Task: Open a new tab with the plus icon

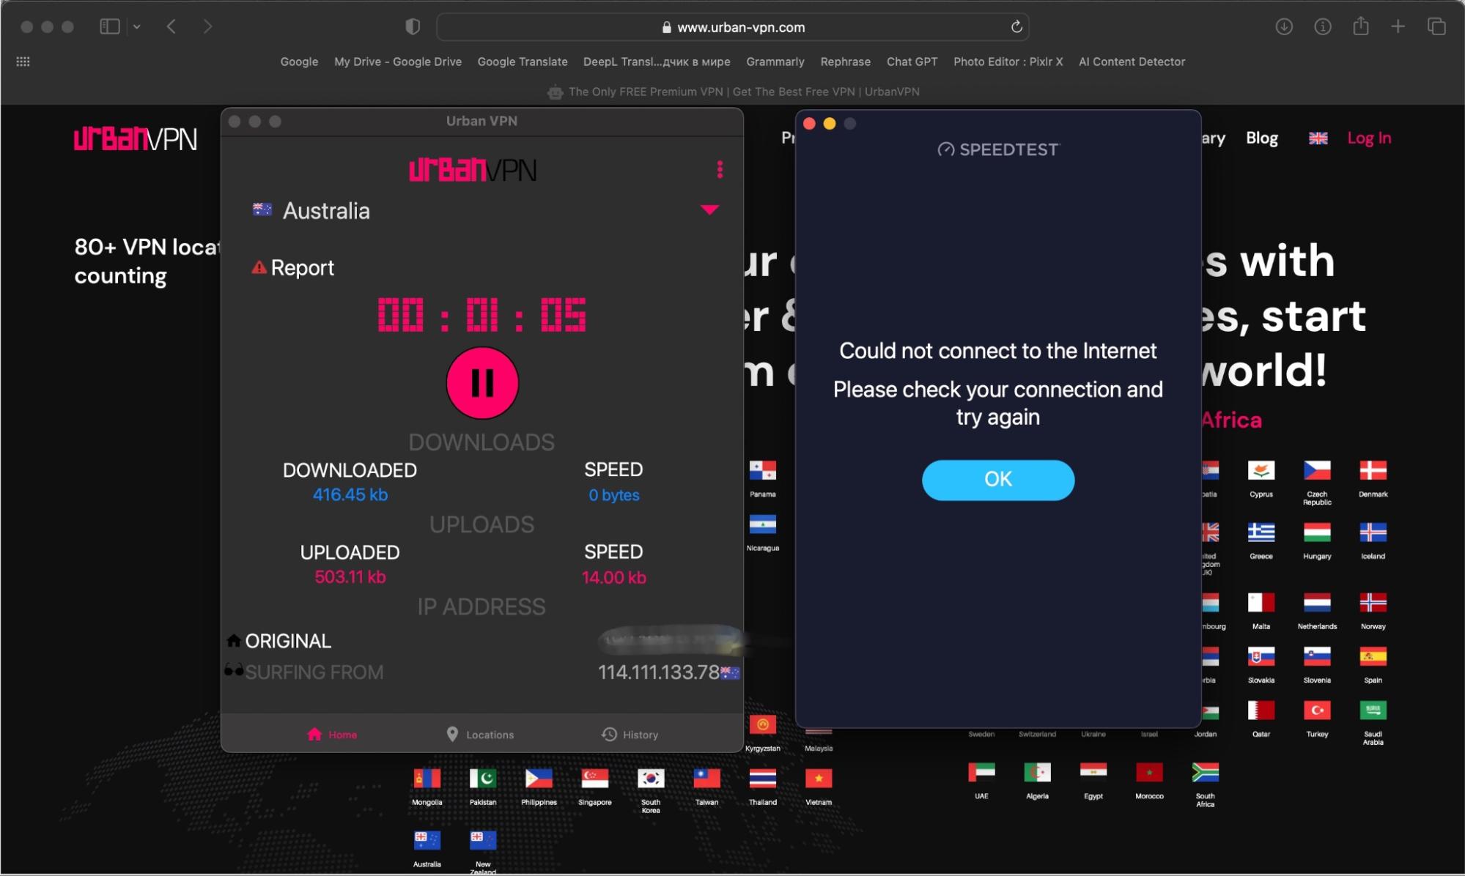Action: click(x=1398, y=27)
